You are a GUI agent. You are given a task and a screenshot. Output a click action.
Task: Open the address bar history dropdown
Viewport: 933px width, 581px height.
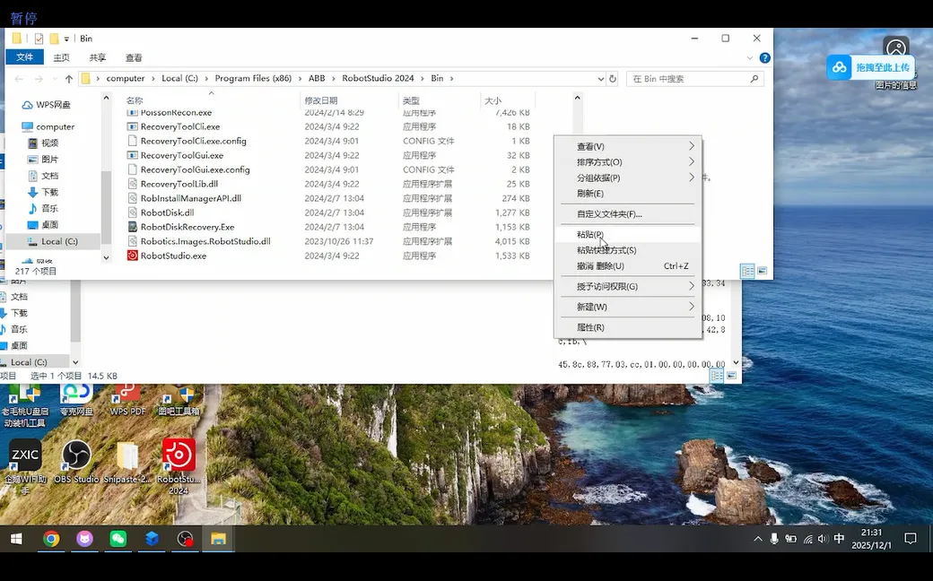point(600,79)
